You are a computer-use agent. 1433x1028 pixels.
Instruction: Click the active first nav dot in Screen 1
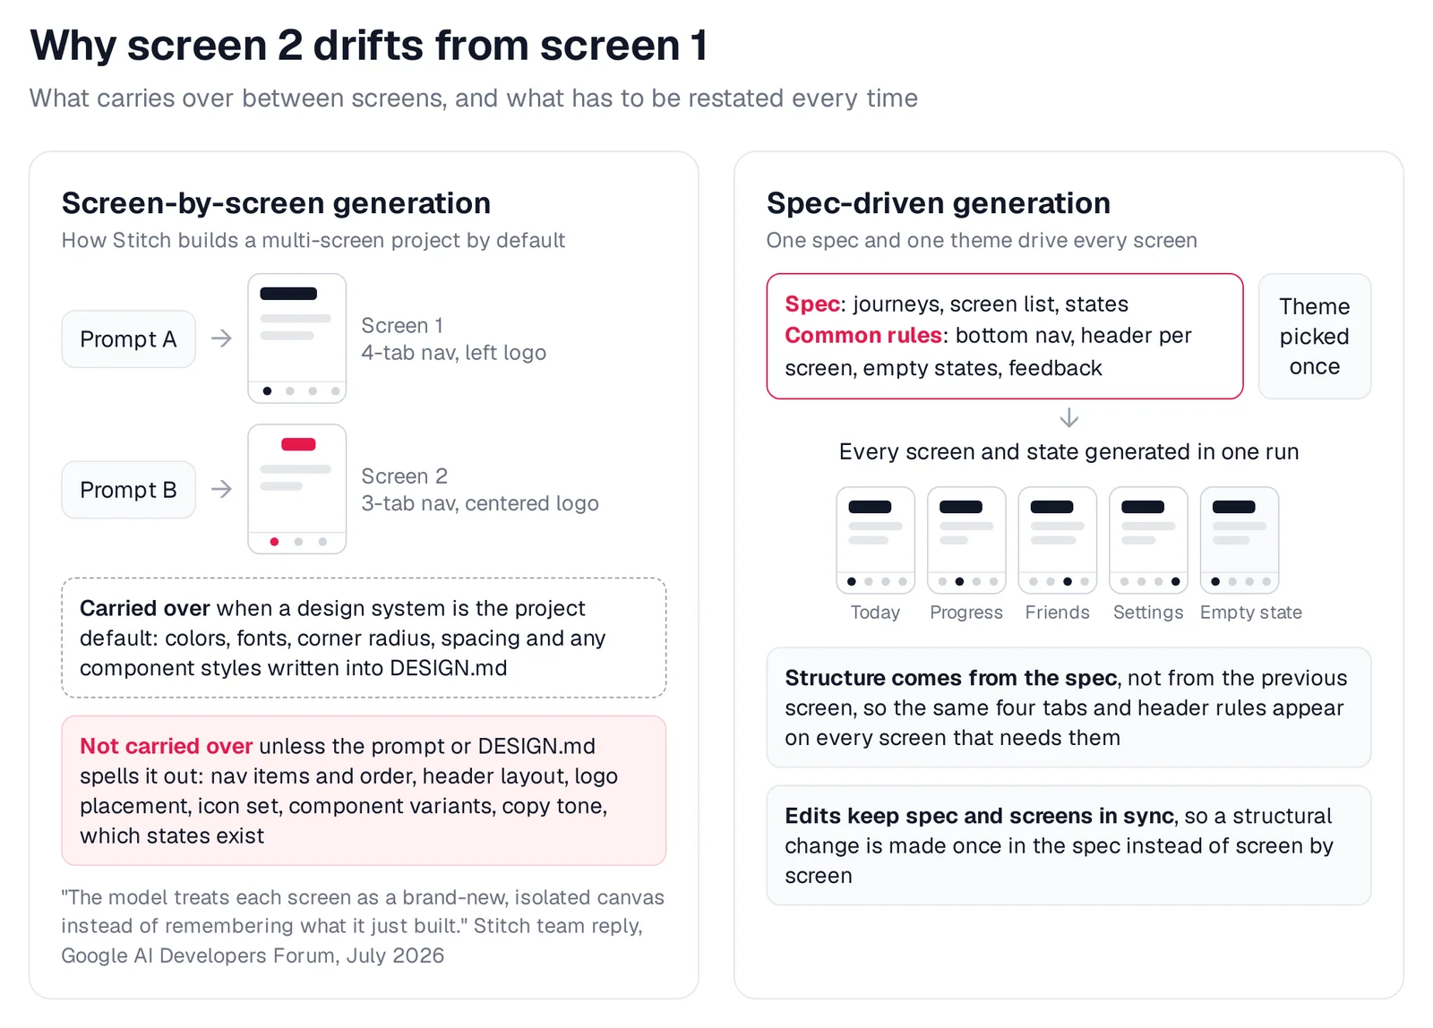tap(267, 391)
